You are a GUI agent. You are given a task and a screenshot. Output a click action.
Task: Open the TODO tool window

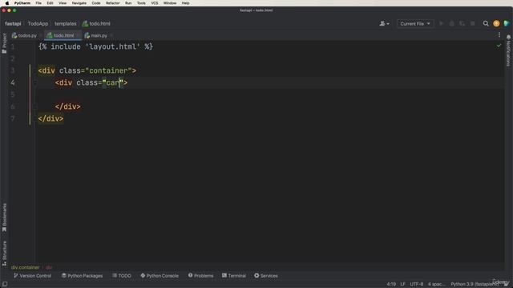(x=122, y=275)
